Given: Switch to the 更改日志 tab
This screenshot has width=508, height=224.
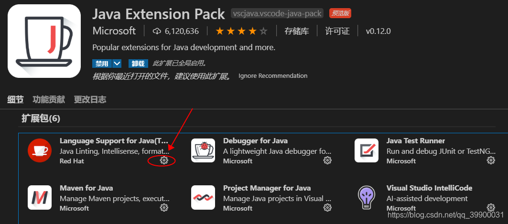Looking at the screenshot, I should point(90,99).
